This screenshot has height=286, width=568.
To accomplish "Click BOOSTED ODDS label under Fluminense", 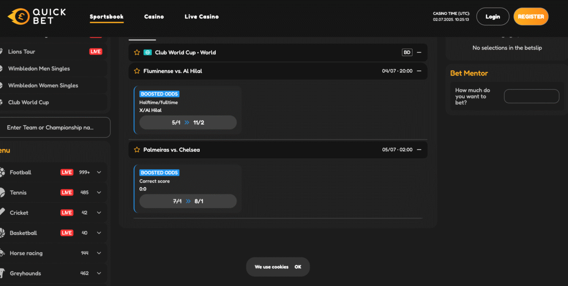I will pyautogui.click(x=160, y=94).
